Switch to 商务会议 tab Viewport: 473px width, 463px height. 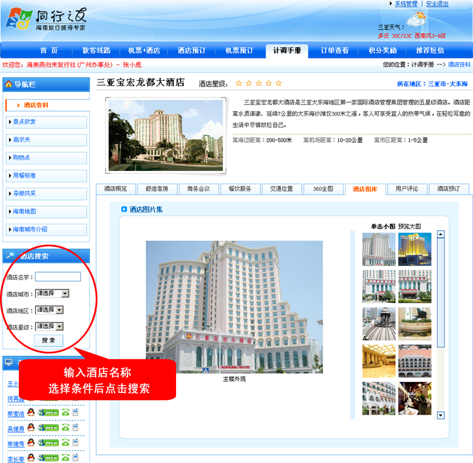(x=198, y=189)
